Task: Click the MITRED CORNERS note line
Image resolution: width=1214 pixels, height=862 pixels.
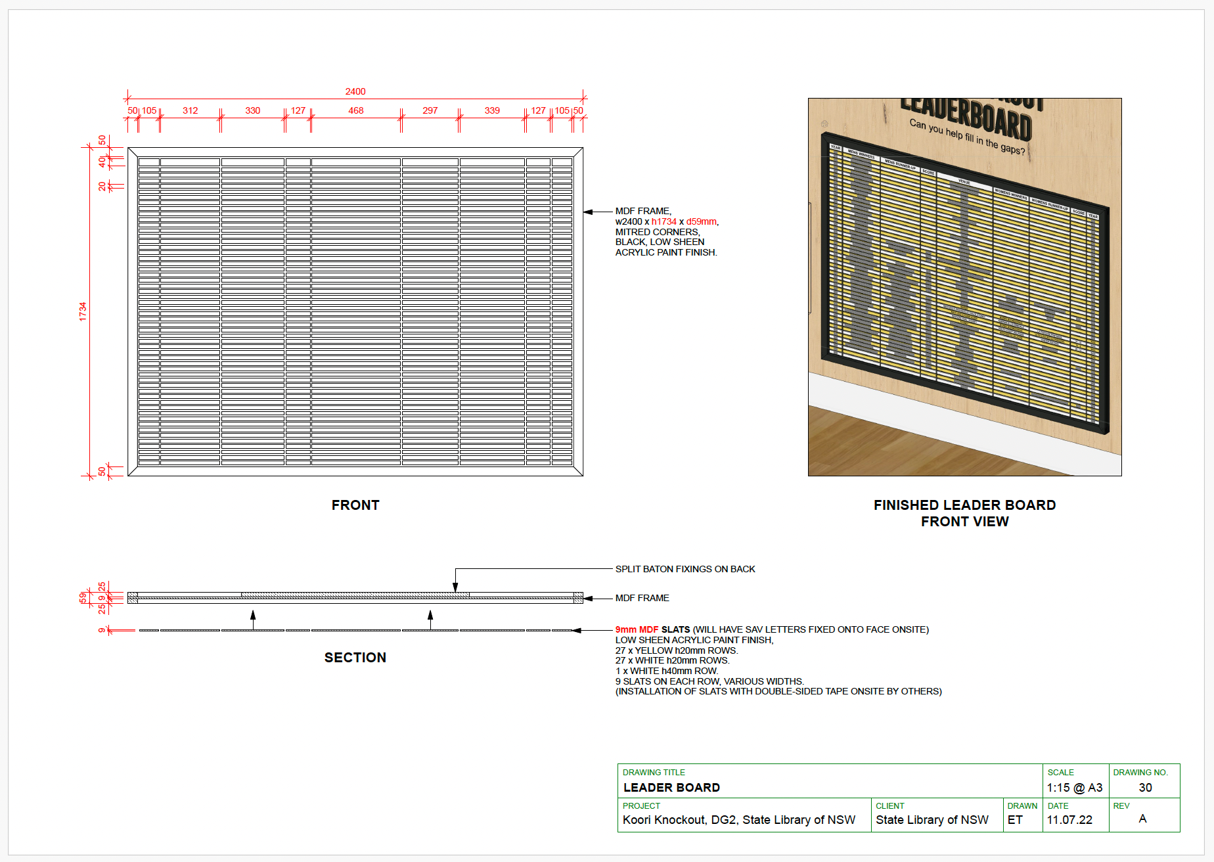Action: 658,232
